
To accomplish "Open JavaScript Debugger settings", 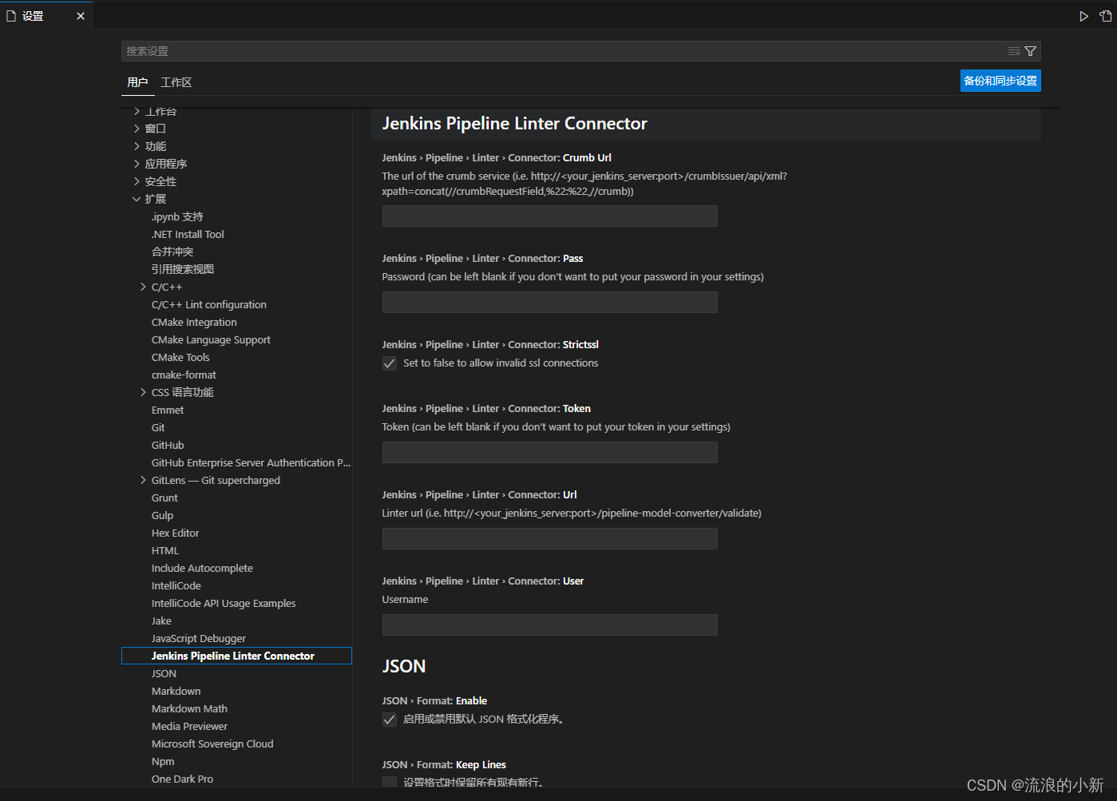I will (x=199, y=638).
